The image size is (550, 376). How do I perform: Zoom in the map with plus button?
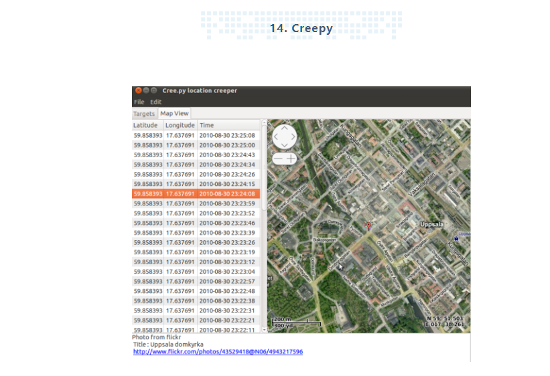pyautogui.click(x=291, y=159)
